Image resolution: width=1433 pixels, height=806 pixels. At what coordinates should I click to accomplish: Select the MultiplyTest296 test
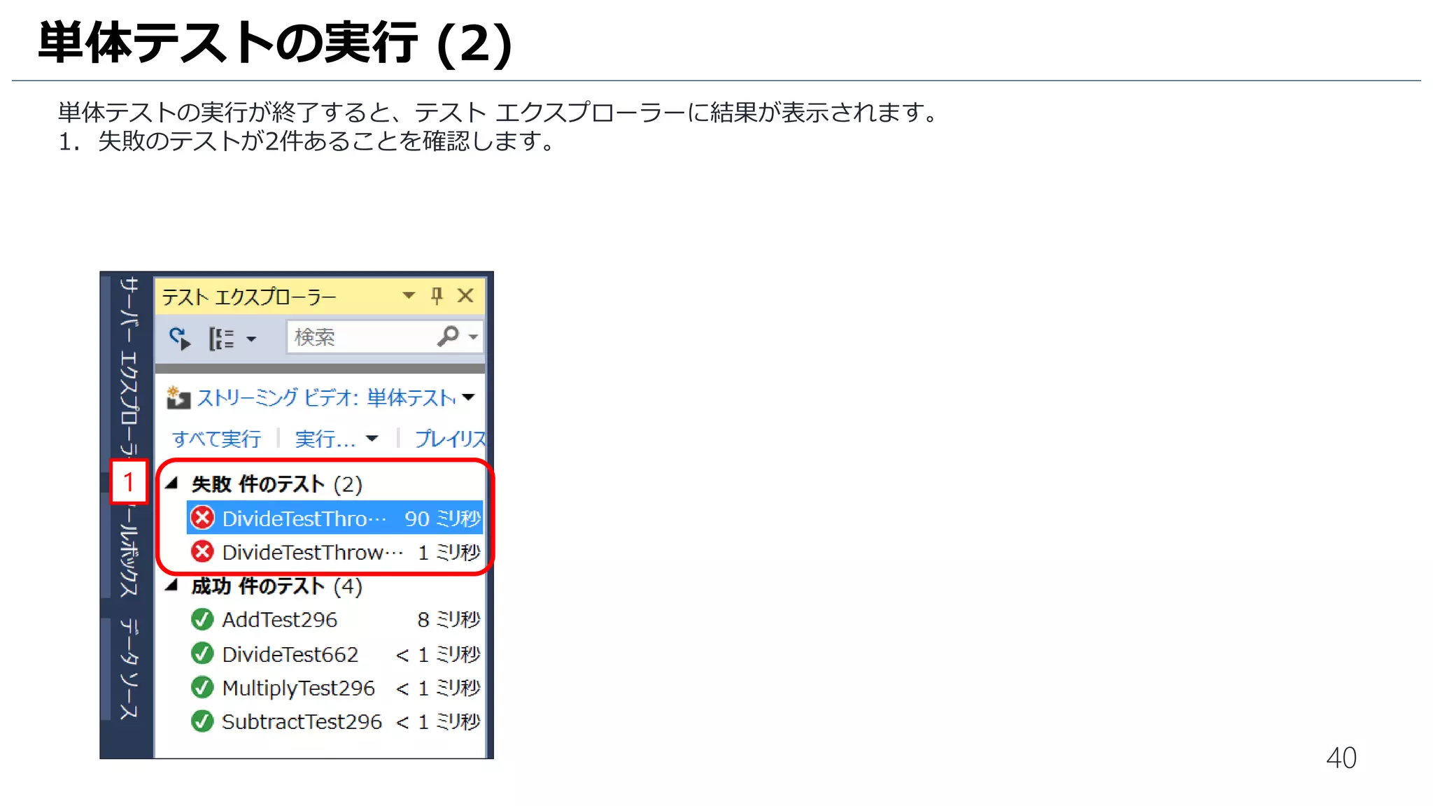(334, 687)
